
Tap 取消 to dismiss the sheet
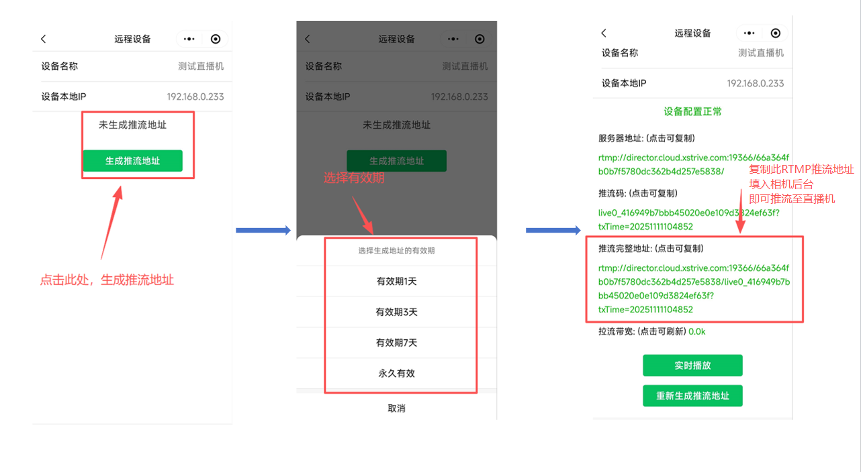[396, 408]
